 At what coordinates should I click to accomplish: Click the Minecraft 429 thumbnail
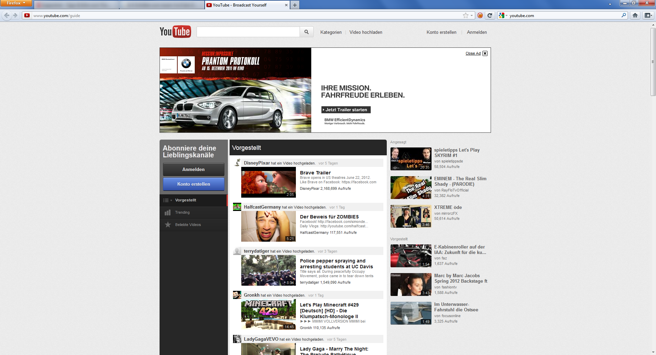point(268,314)
